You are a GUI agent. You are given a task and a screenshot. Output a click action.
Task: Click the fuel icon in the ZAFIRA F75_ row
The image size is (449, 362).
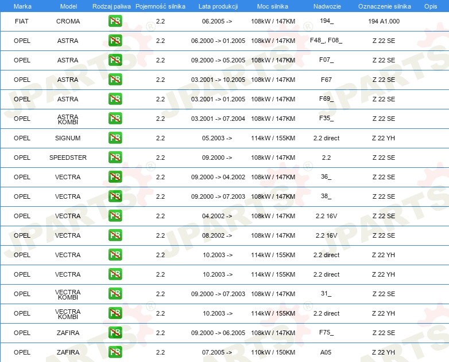[x=115, y=333]
